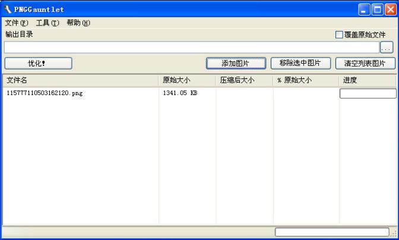Sort by the 文件名 column header
The height and width of the screenshot is (240, 399).
point(80,80)
